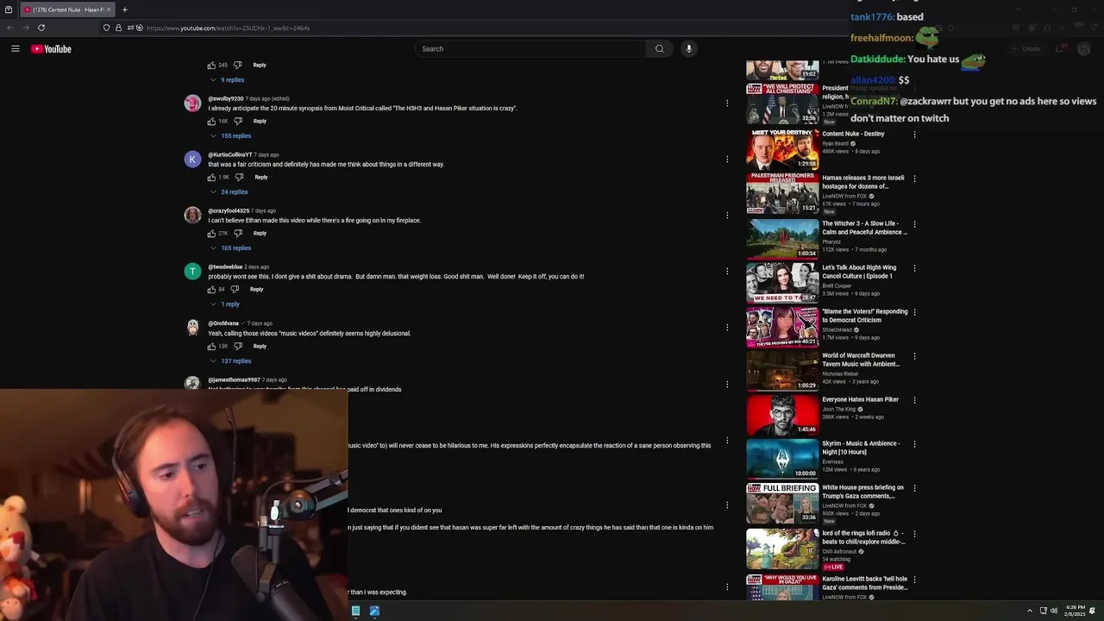
Task: Reply to @crazyfool4325's comment
Action: pyautogui.click(x=260, y=234)
